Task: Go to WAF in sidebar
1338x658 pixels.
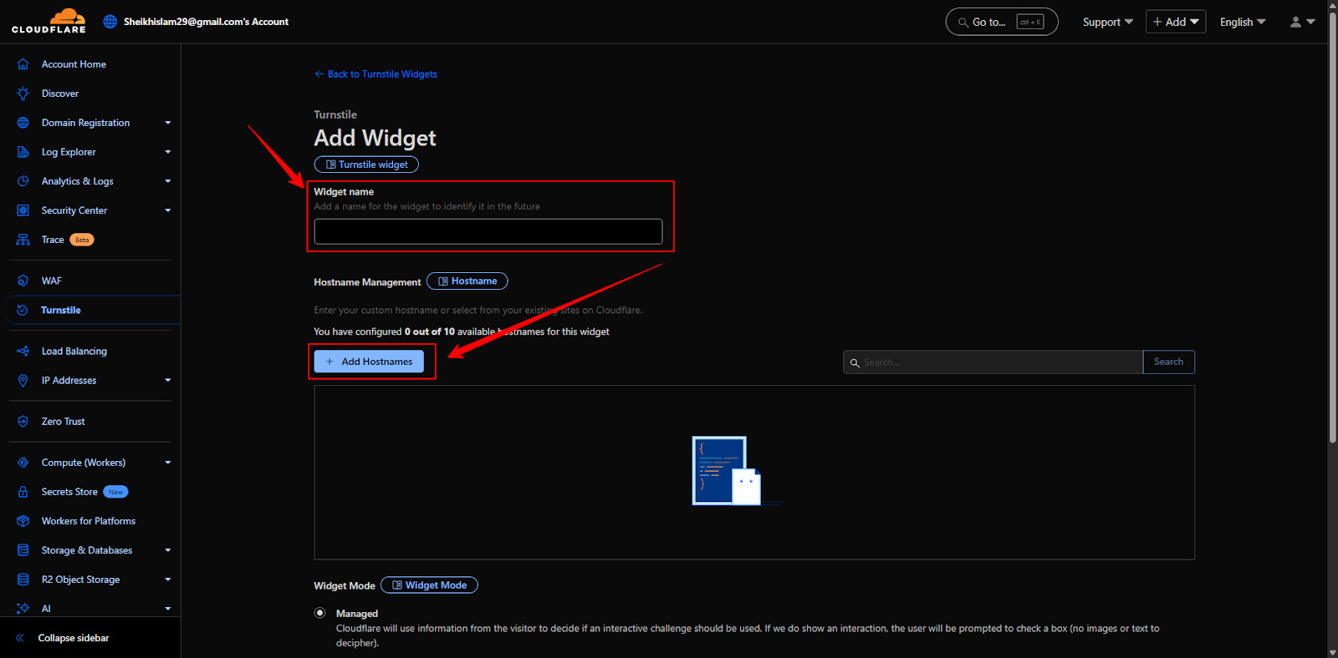Action: [52, 281]
